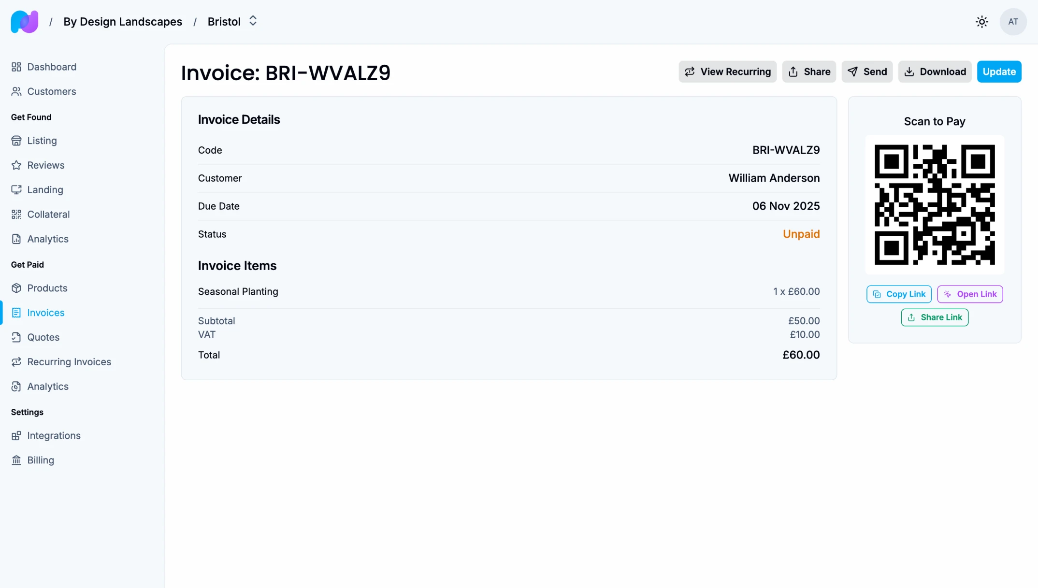Open Billing settings
The height and width of the screenshot is (588, 1038).
point(41,459)
